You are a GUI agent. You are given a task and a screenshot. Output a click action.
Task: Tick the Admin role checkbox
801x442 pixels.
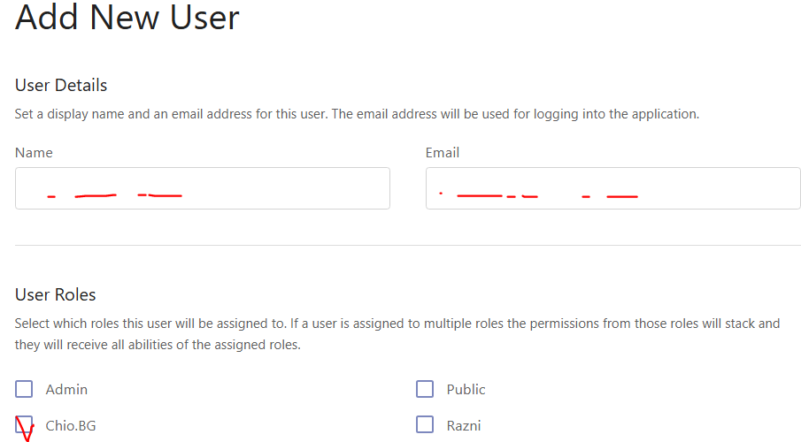(24, 389)
